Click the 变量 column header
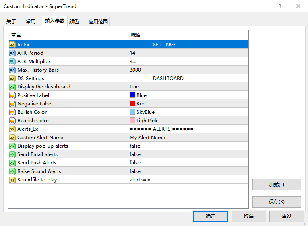 pyautogui.click(x=68, y=35)
